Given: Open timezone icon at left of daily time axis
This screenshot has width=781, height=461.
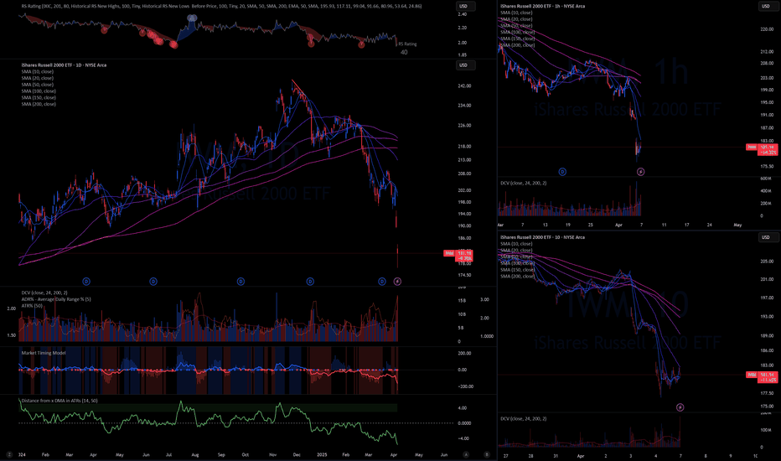Looking at the screenshot, I should (x=9, y=454).
